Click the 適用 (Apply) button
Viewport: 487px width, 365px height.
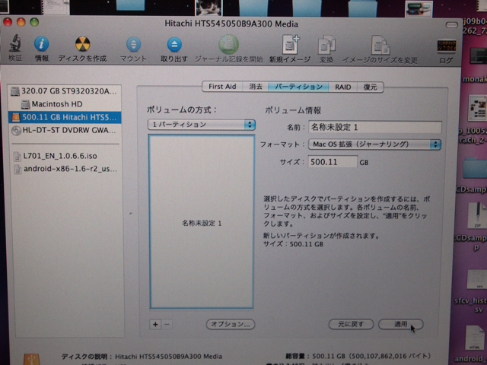400,324
